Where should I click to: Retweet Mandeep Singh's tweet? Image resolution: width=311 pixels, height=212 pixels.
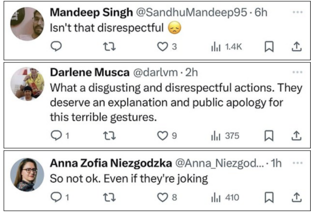109,46
